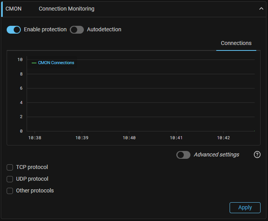Viewport: 268px width, 221px height.
Task: Click the Connection Monitoring title text
Action: click(x=67, y=9)
